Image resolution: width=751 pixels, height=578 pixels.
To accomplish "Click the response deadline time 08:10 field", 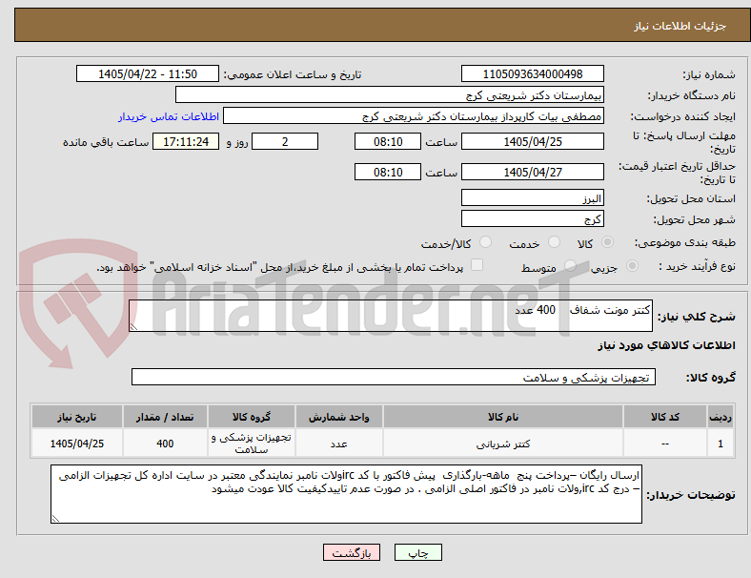I will 388,141.
